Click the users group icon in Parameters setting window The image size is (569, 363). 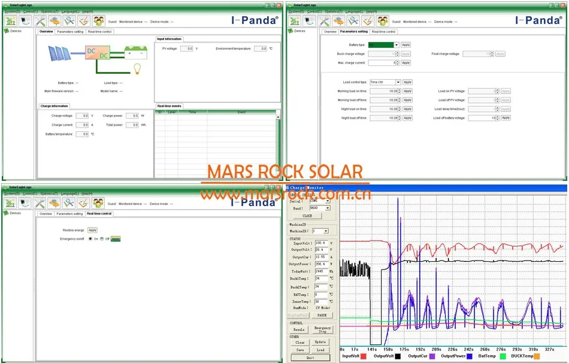[x=383, y=21]
